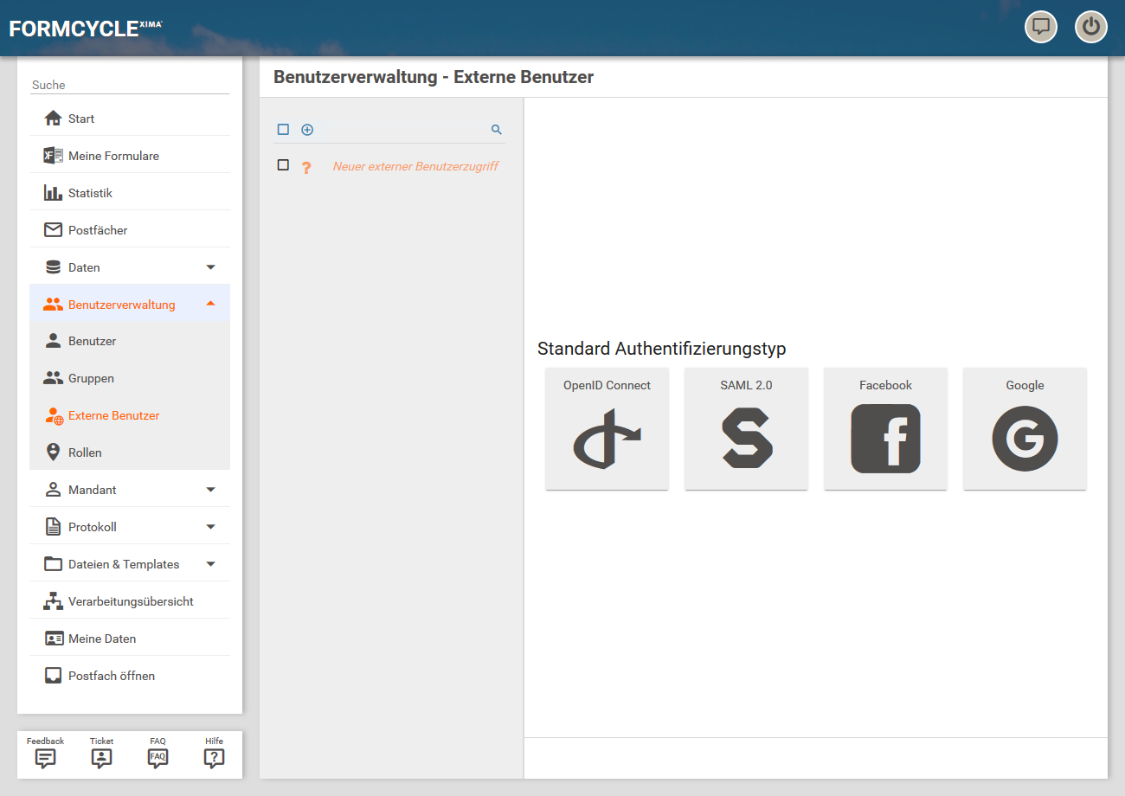Click the magnifier search icon in list toolbar
Image resolution: width=1125 pixels, height=796 pixels.
pyautogui.click(x=497, y=130)
